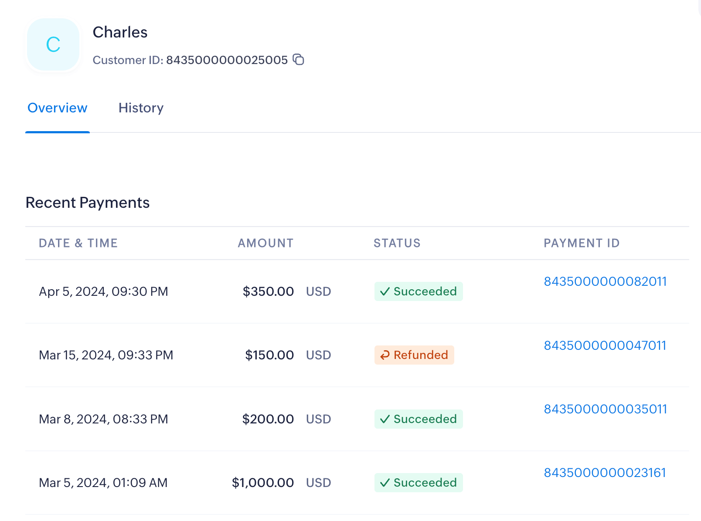
Task: Click Succeeded badge for the $1,000.00 payment
Action: 419,483
